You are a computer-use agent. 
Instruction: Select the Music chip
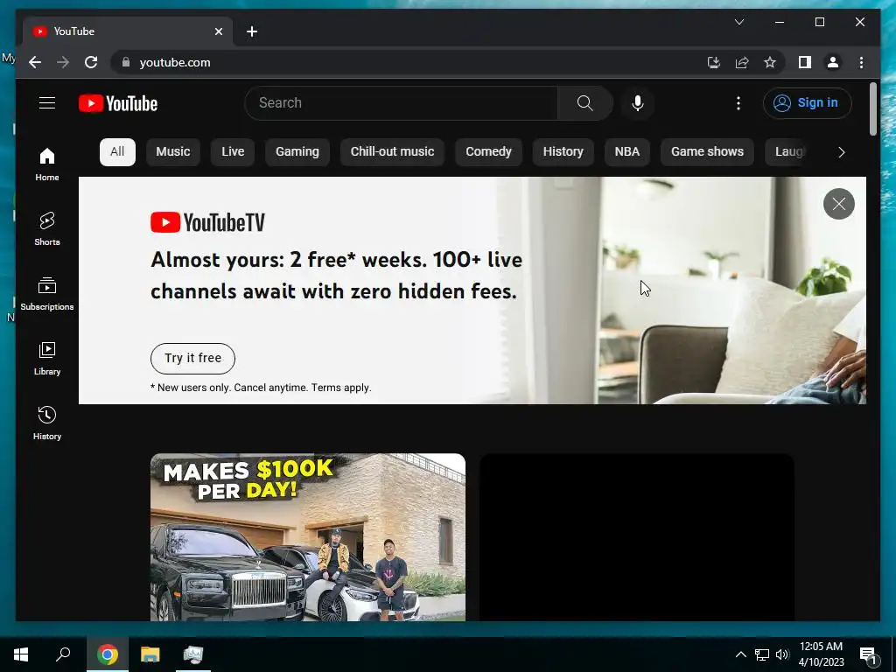coord(172,152)
